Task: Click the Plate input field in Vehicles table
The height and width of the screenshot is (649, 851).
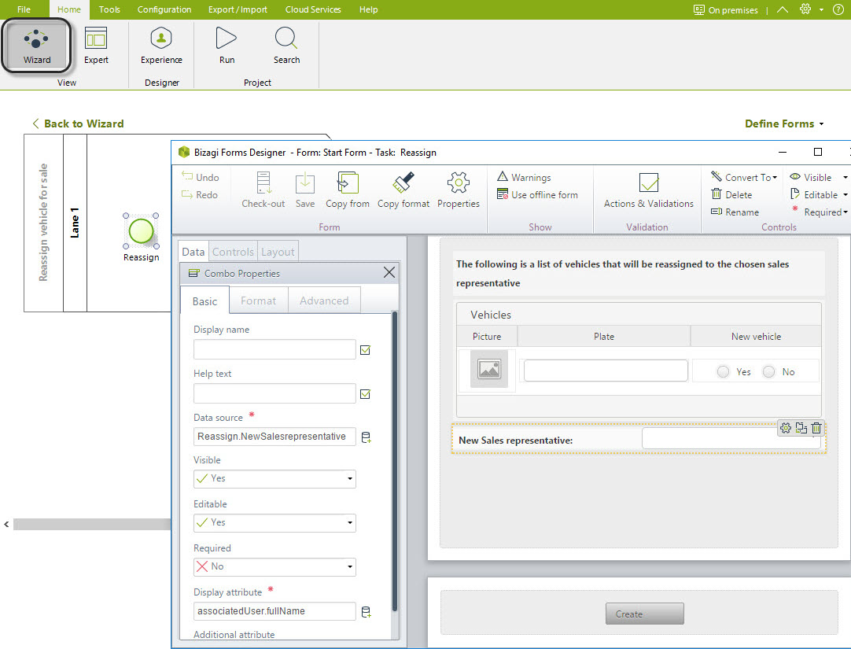Action: click(x=606, y=371)
